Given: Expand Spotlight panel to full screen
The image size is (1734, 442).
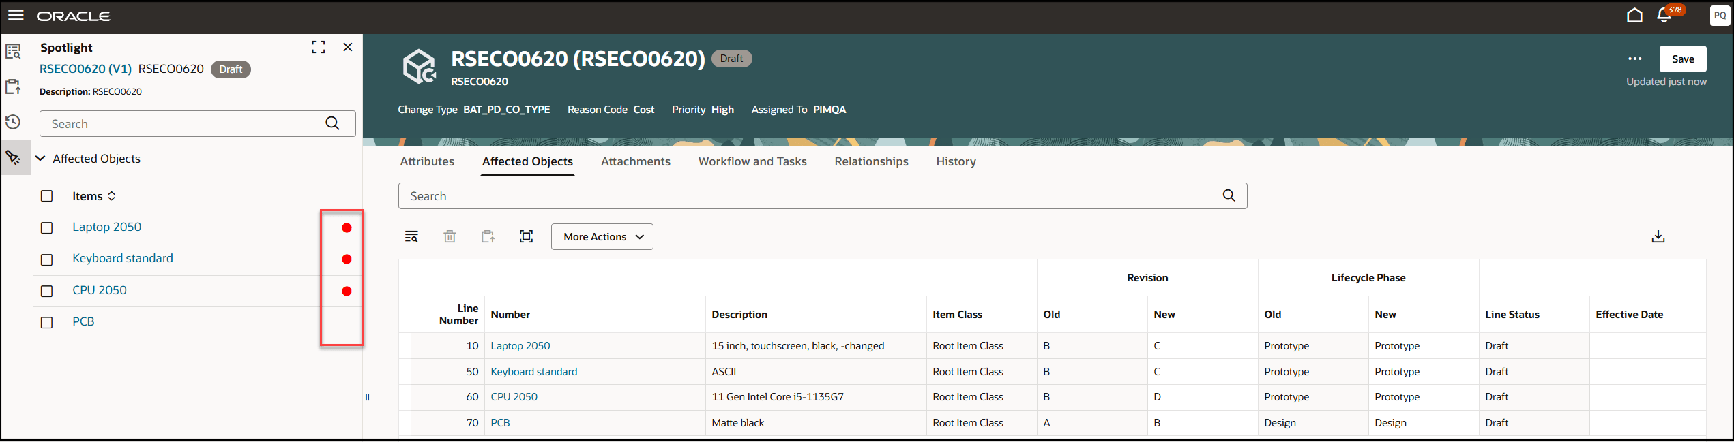Looking at the screenshot, I should 319,47.
